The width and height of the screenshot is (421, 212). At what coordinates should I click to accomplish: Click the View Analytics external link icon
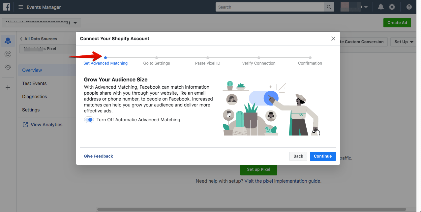click(x=25, y=125)
